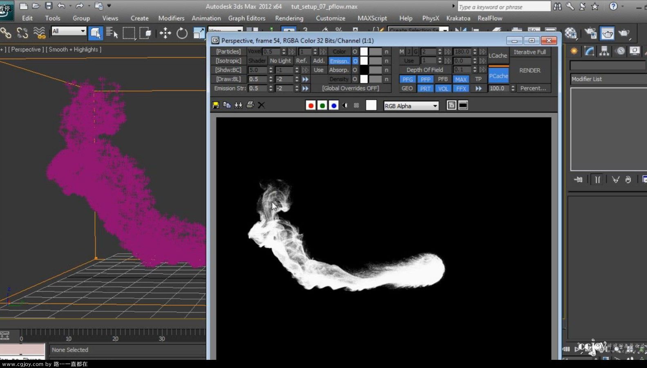647x368 pixels.
Task: Click the New Scene icon in quick access toolbar
Action: [x=23, y=6]
